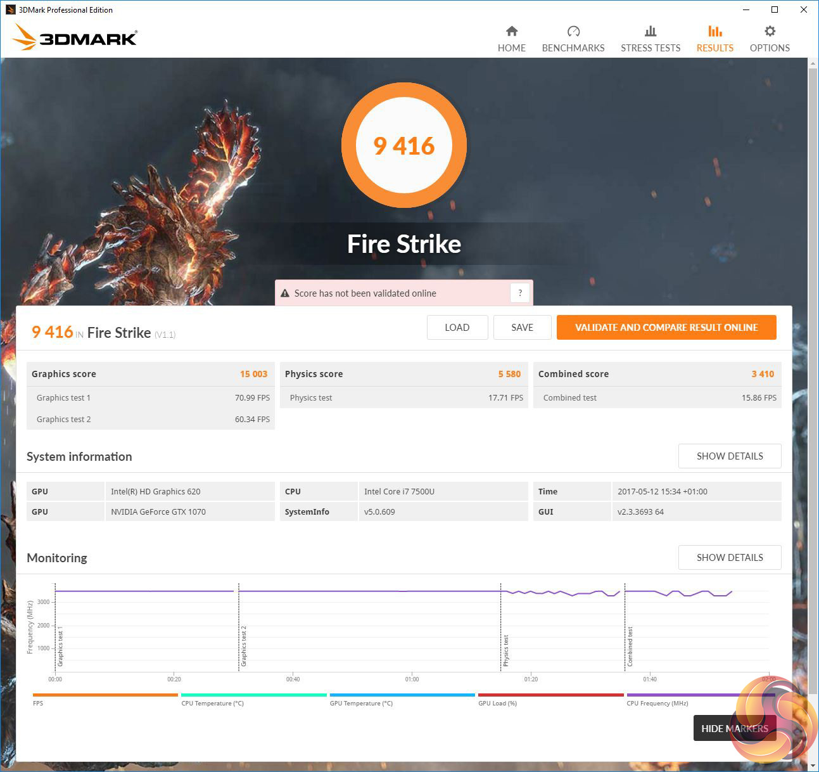
Task: Click the Graphics test 1 70.99 FPS value
Action: pyautogui.click(x=252, y=398)
